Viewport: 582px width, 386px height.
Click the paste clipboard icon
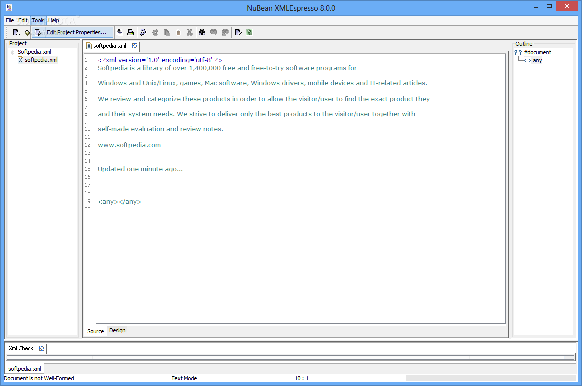pyautogui.click(x=178, y=32)
